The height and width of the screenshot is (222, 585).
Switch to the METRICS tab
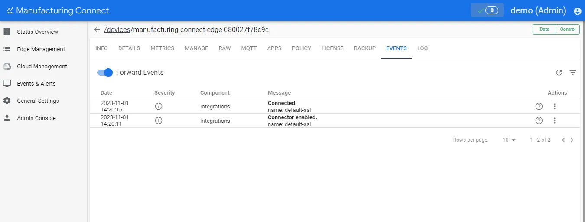pos(162,48)
